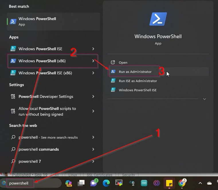This screenshot has width=218, height=190.
Task: Click the large Windows PowerShell logo
Action: (158, 19)
